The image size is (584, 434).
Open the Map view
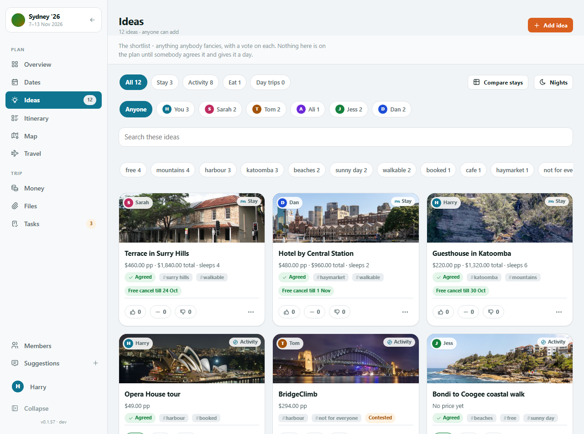pos(53,136)
